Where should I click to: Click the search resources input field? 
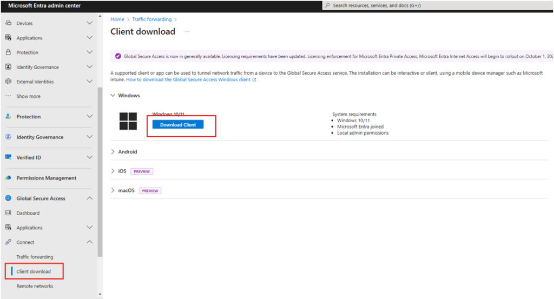[x=438, y=5]
